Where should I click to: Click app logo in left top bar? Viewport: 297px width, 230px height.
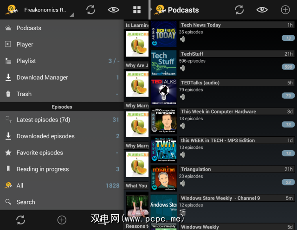tap(12, 10)
